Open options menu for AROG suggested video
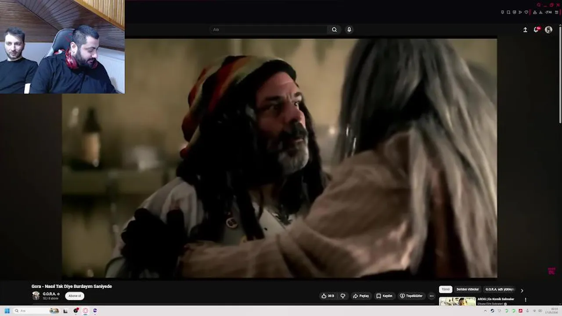The image size is (562, 316). coord(526,300)
